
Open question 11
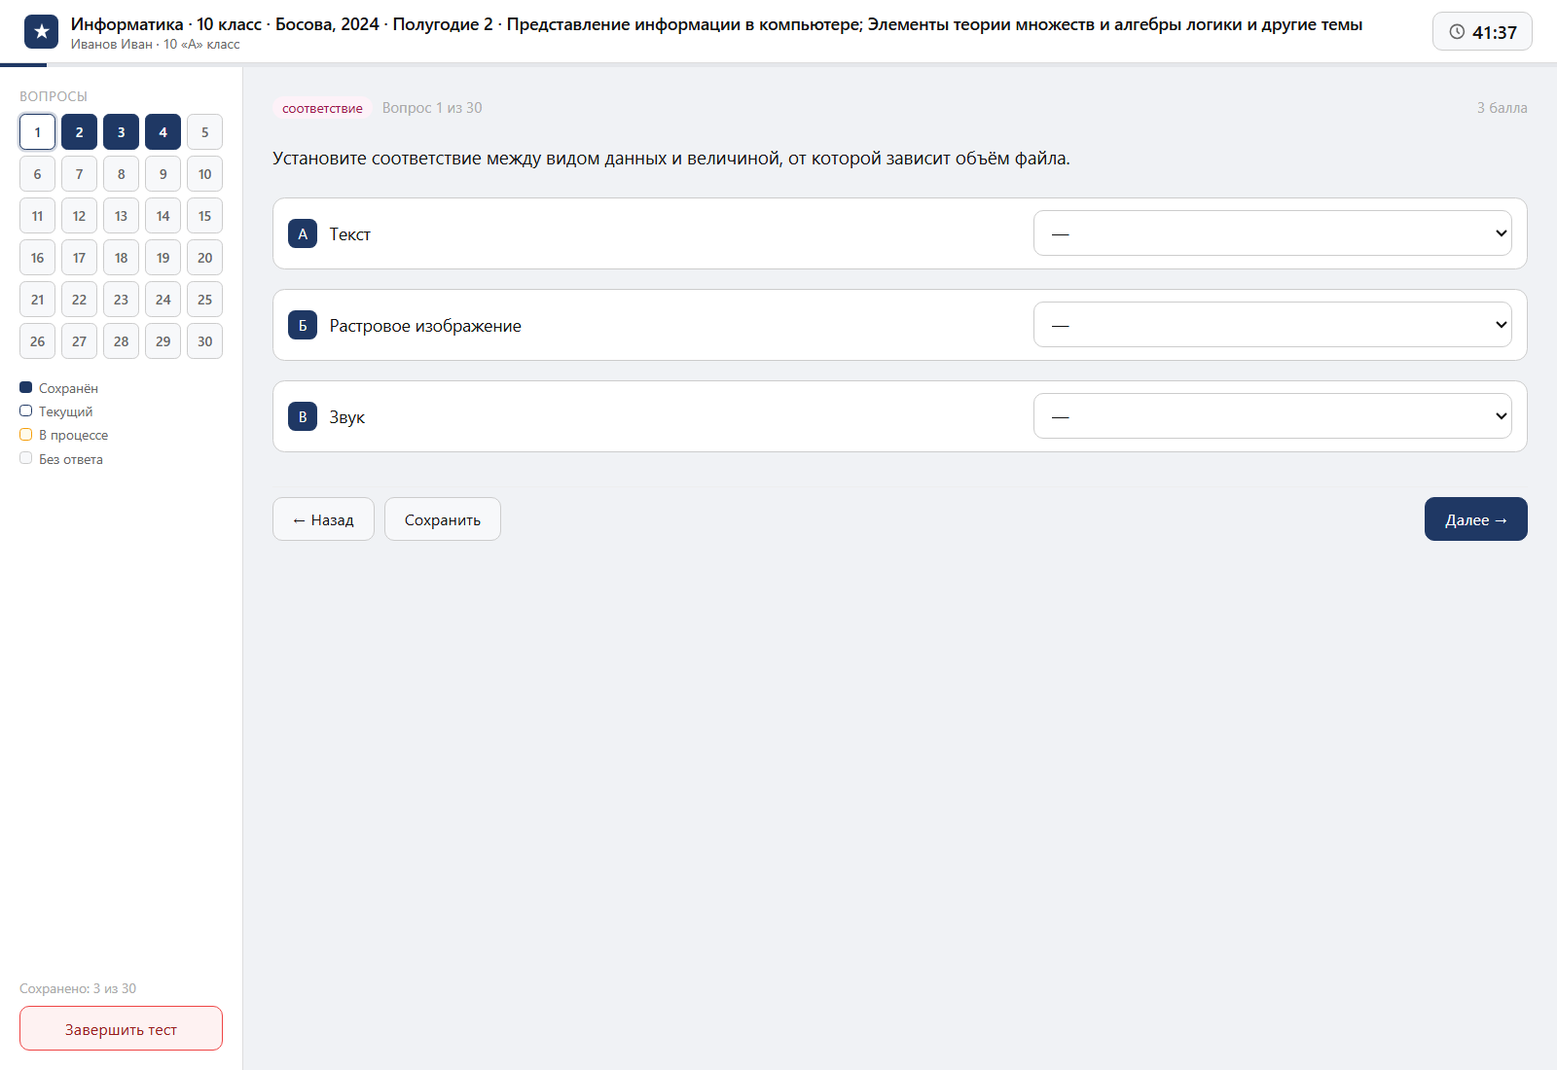point(37,216)
